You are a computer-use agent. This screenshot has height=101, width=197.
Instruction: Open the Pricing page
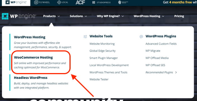[179, 16]
